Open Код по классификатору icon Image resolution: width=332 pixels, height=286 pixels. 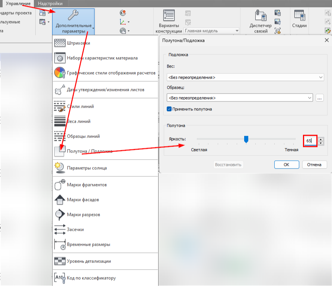(x=60, y=278)
